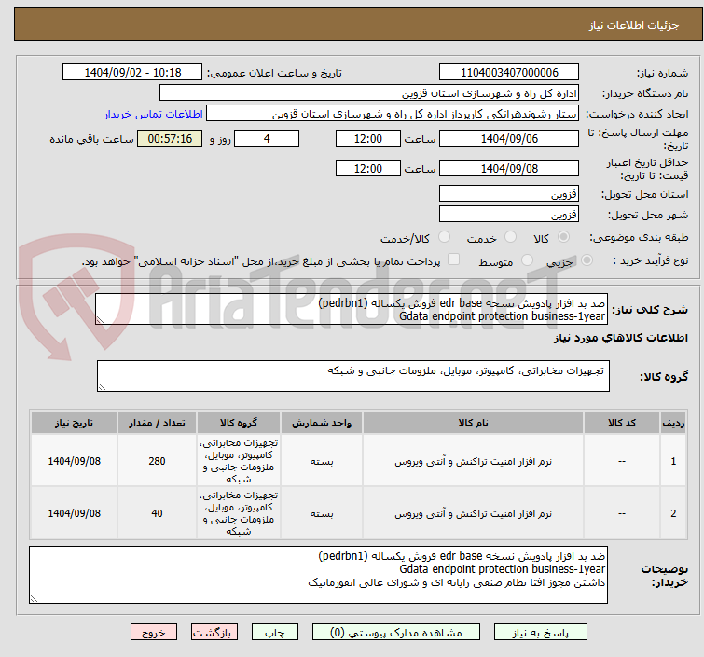Image resolution: width=704 pixels, height=657 pixels.
Task: Click the price validity date 1404/09/08 field
Action: click(x=509, y=168)
